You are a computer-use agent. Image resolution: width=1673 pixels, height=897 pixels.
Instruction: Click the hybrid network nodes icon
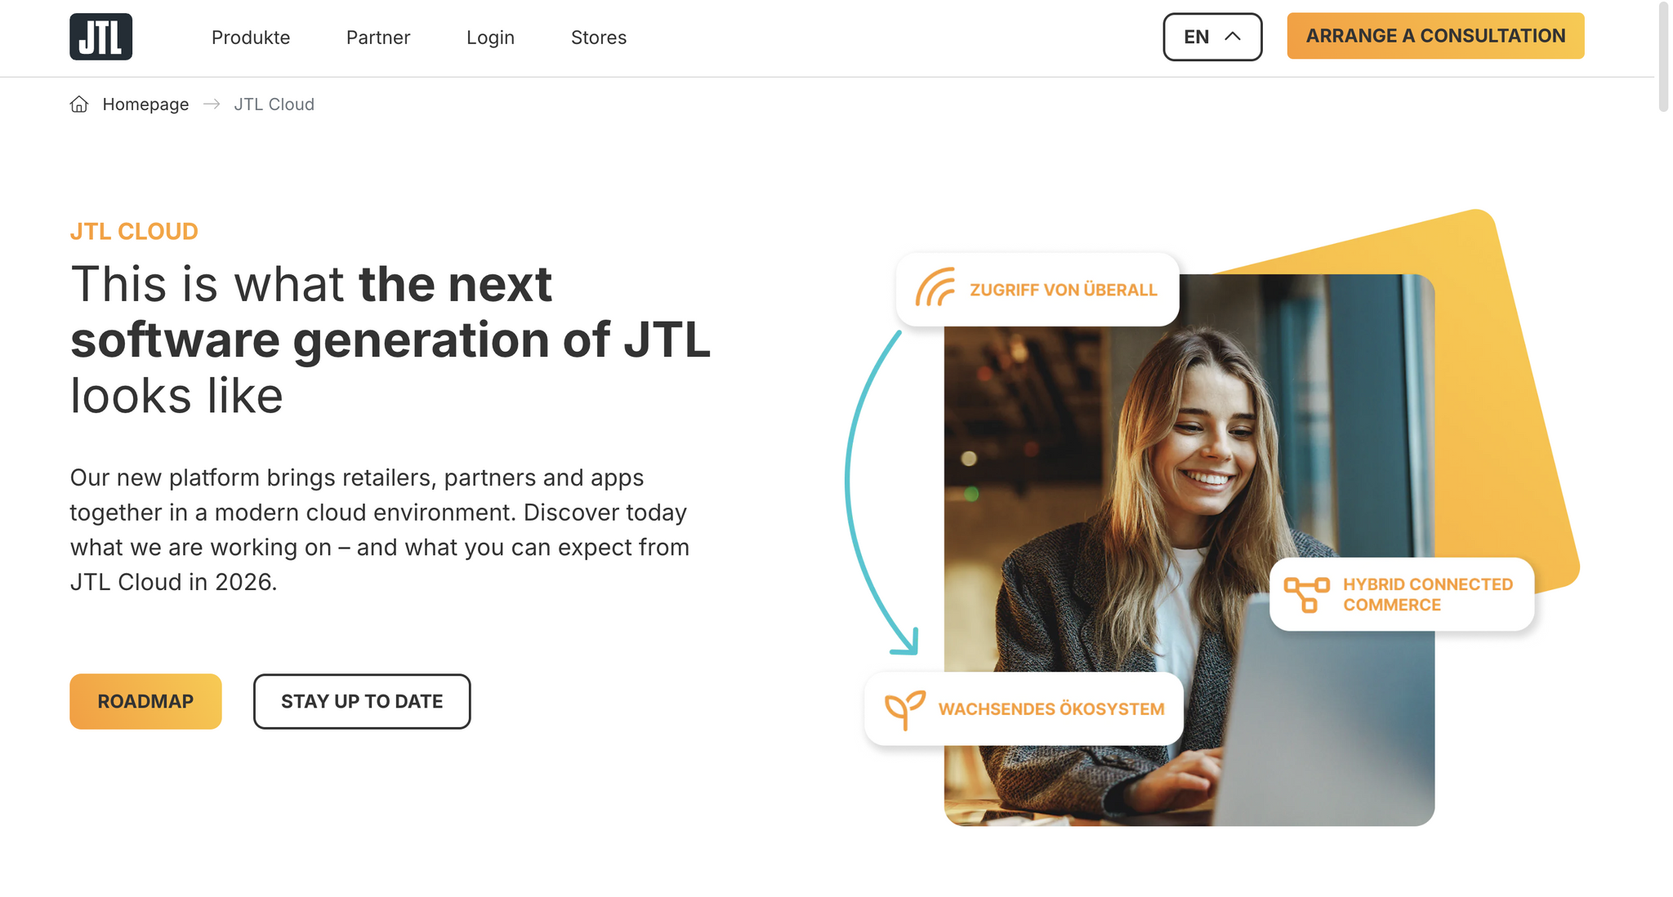[1307, 594]
